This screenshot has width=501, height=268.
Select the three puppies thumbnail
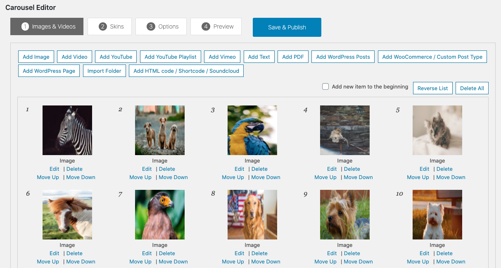[x=160, y=130]
